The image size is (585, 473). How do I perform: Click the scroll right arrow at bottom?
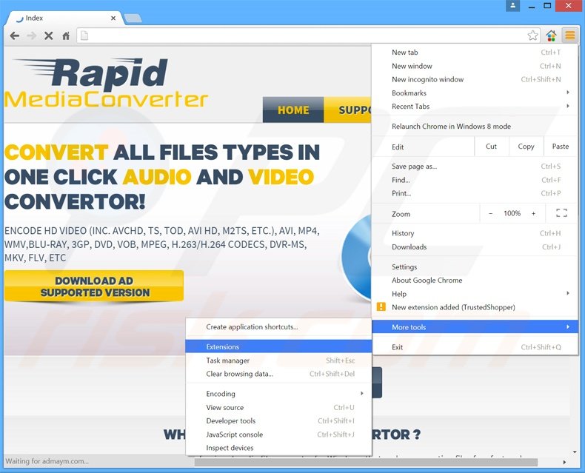pos(564,462)
